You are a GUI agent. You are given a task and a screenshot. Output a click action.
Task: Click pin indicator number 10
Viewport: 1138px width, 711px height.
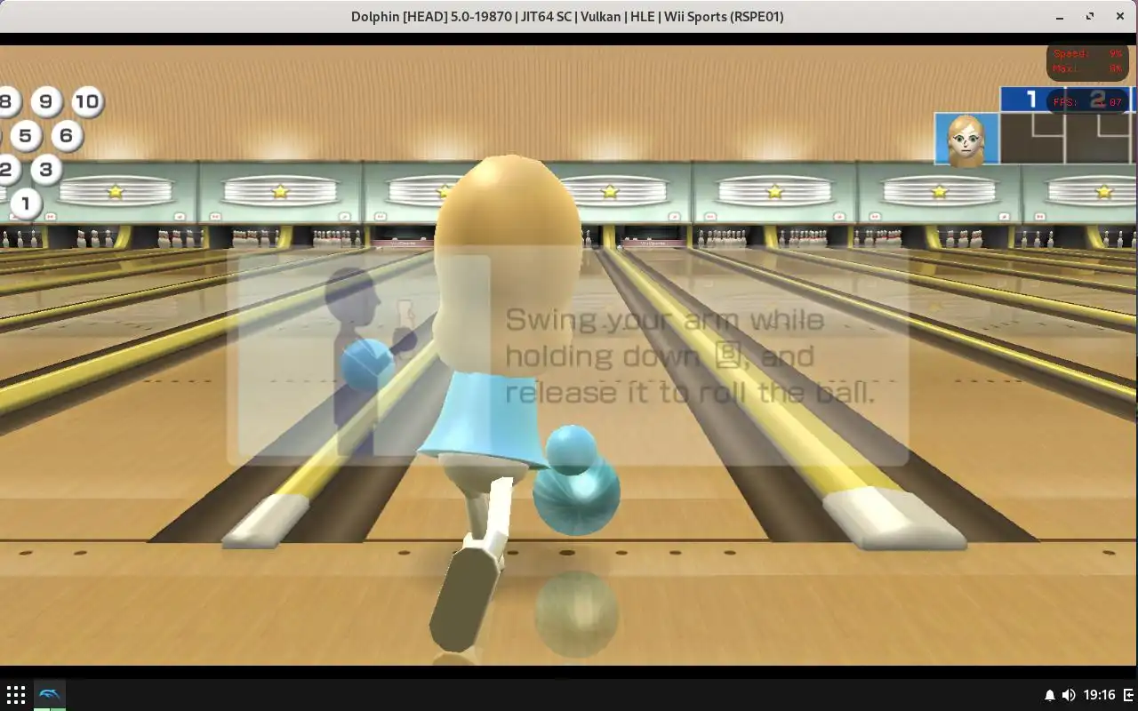tap(86, 101)
